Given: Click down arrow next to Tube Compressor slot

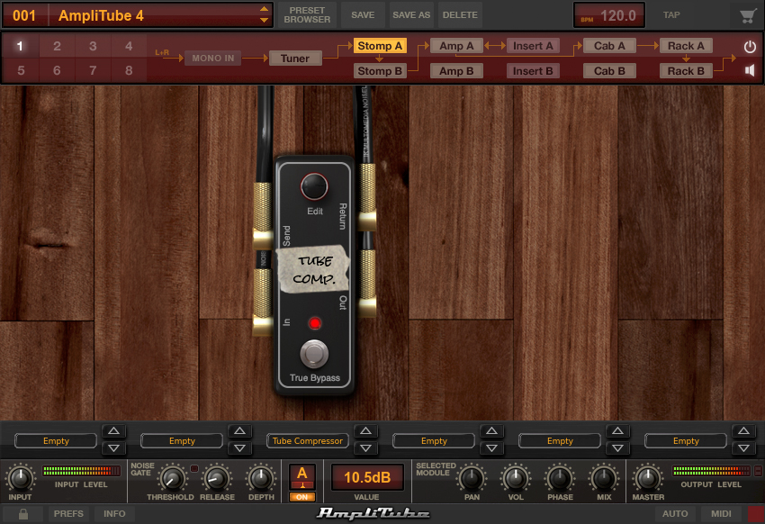Looking at the screenshot, I should [x=366, y=447].
